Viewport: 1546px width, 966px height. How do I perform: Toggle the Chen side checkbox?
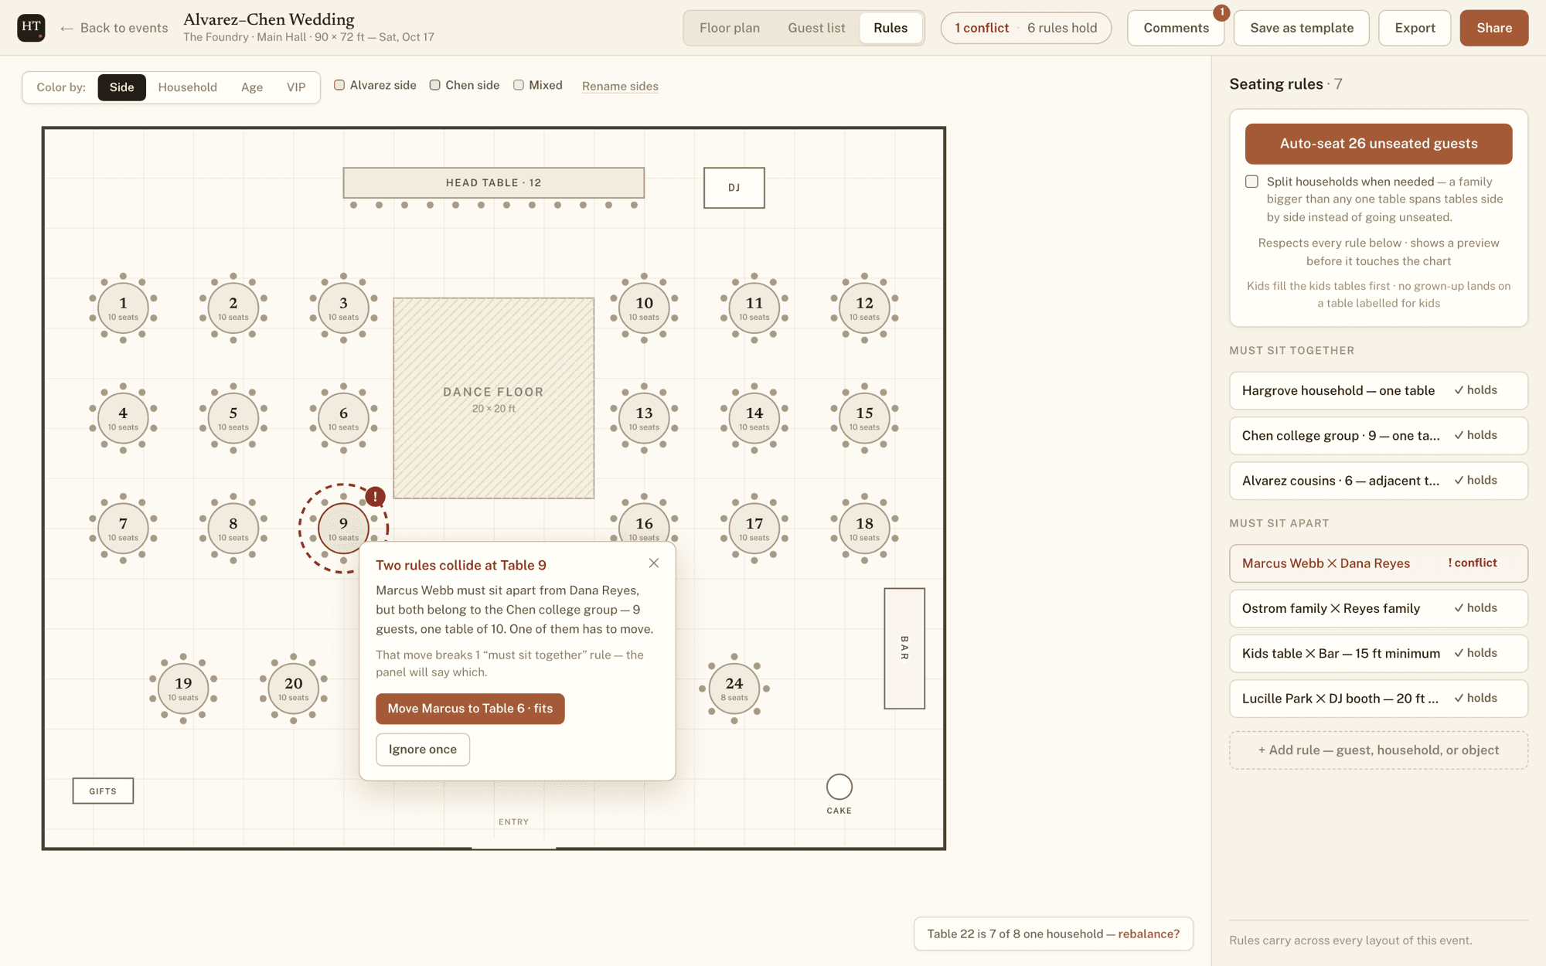435,85
